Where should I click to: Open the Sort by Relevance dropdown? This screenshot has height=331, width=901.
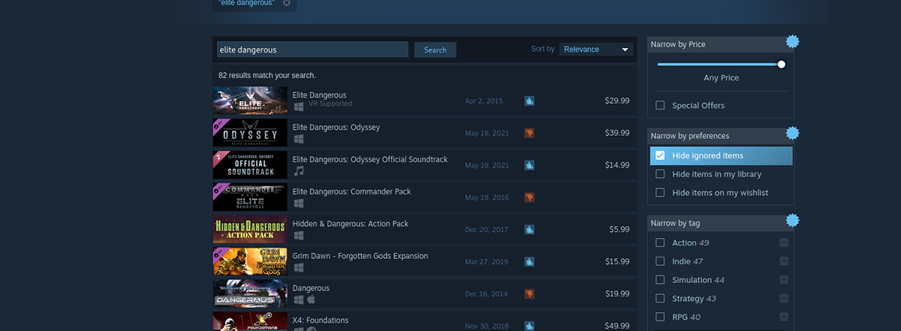pyautogui.click(x=596, y=50)
